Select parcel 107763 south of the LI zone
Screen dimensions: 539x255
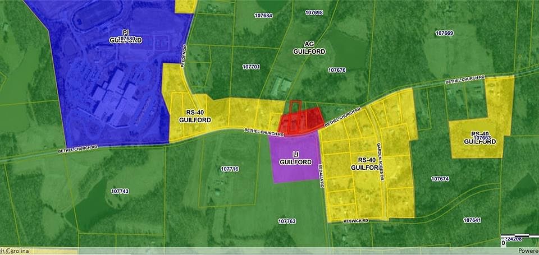[286, 221]
